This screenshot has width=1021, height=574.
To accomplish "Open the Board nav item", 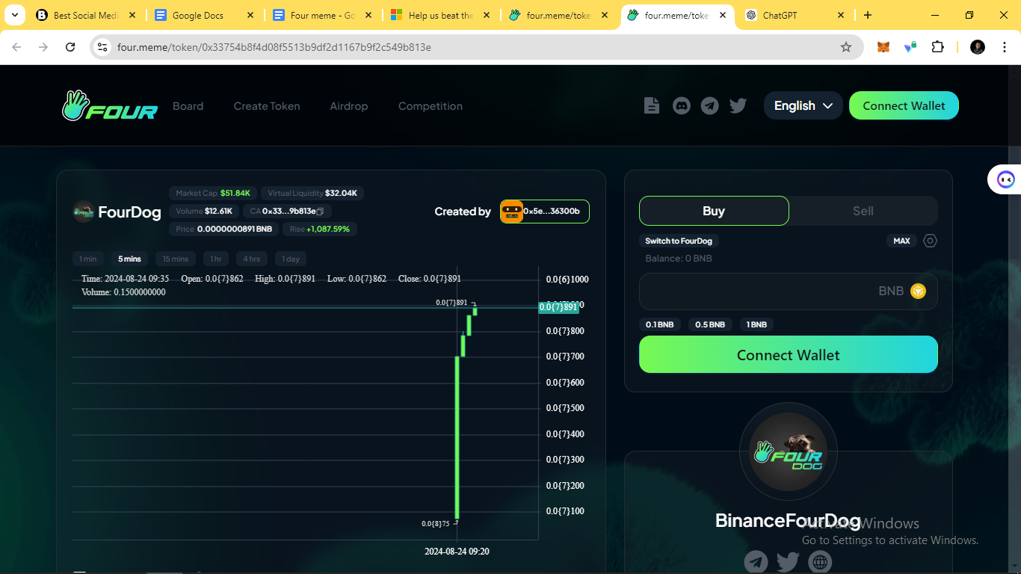I will 188,106.
